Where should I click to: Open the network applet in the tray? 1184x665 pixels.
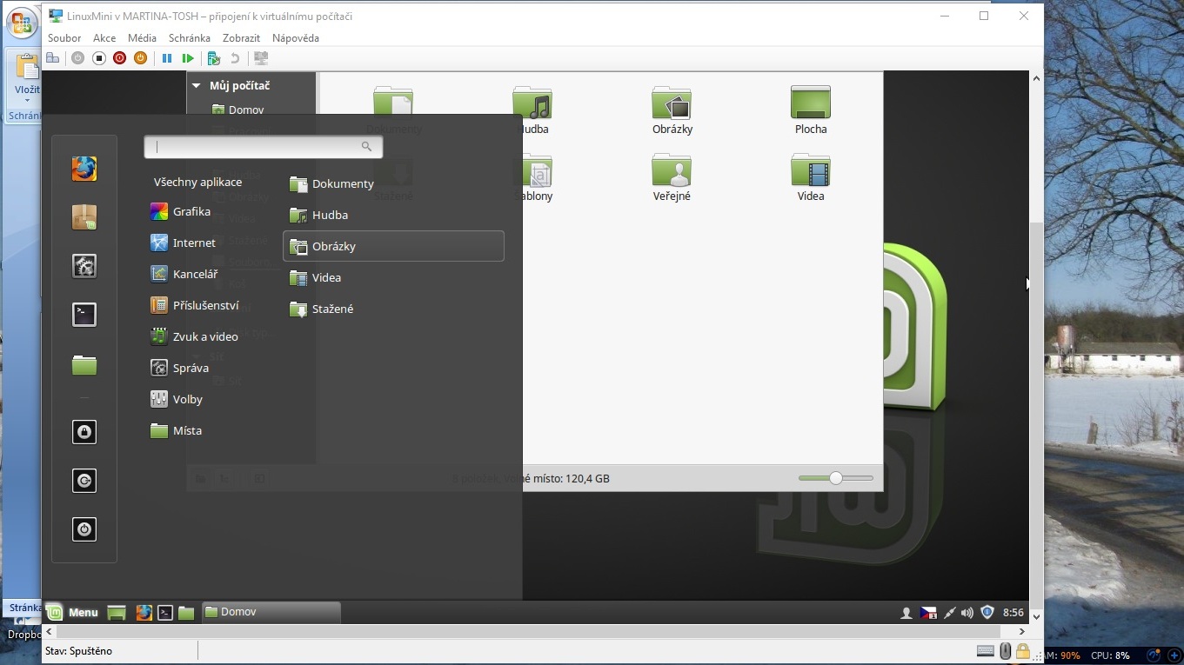tap(949, 613)
